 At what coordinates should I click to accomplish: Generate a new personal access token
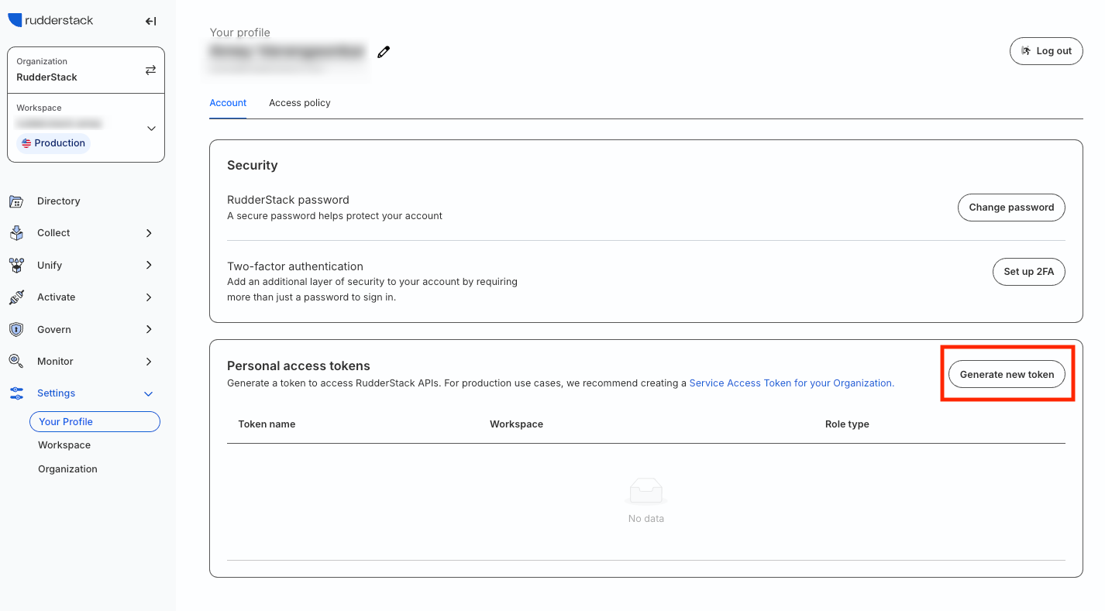coord(1007,375)
